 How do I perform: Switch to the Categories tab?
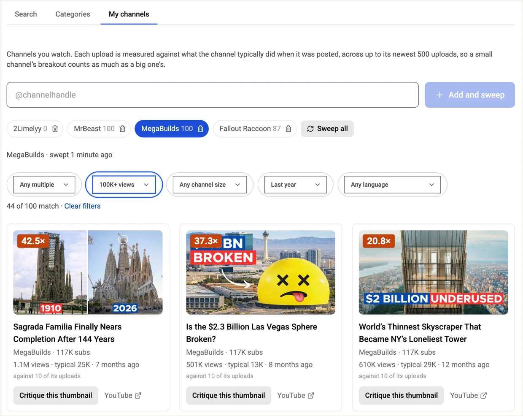coord(73,14)
